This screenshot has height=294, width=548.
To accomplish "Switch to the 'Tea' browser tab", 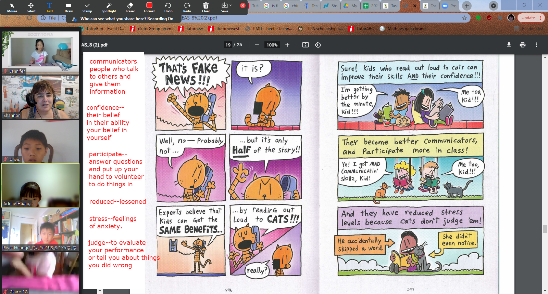I will coord(311,6).
